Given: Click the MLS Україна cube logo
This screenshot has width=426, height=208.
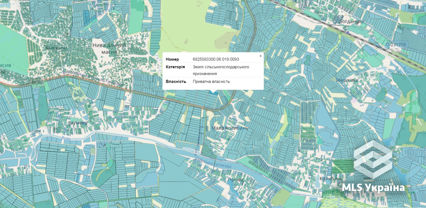Looking at the screenshot, I should [x=373, y=159].
